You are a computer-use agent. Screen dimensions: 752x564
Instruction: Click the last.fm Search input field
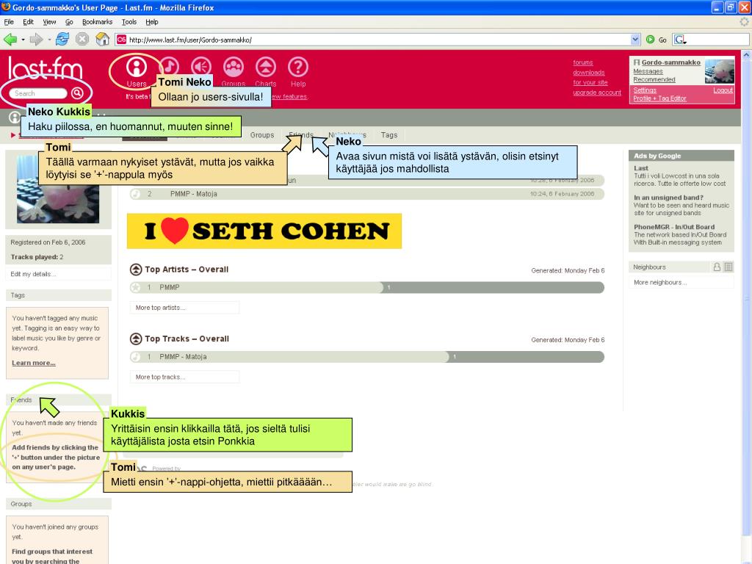click(x=38, y=93)
